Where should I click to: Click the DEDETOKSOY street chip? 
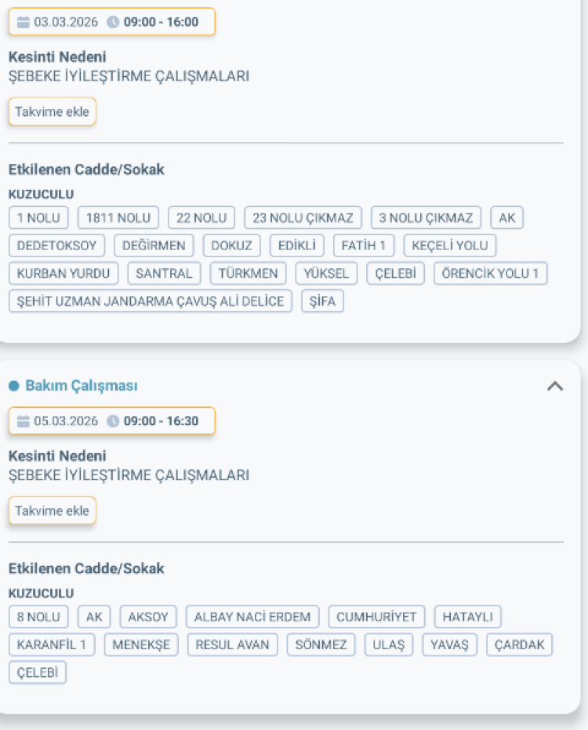(x=56, y=245)
